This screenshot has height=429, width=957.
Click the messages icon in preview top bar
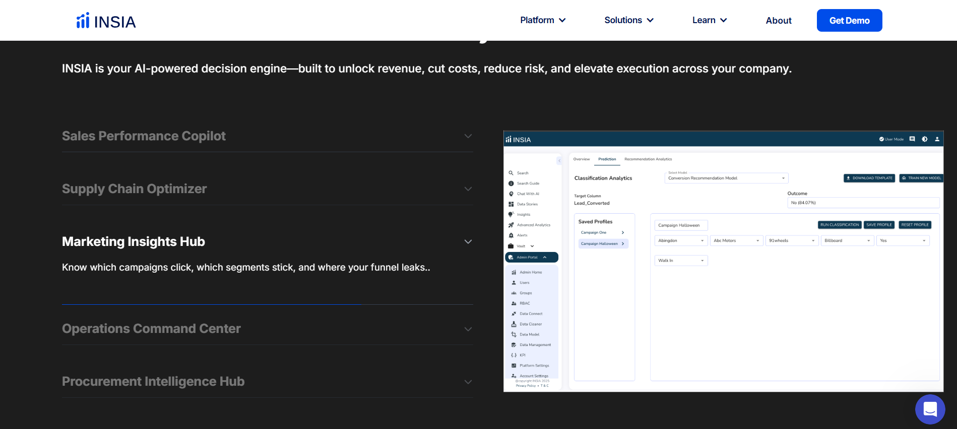click(912, 139)
